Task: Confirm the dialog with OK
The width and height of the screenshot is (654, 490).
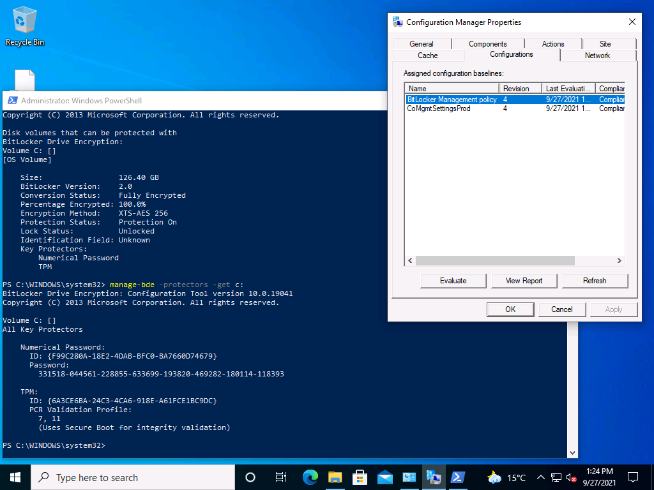Action: pyautogui.click(x=510, y=309)
